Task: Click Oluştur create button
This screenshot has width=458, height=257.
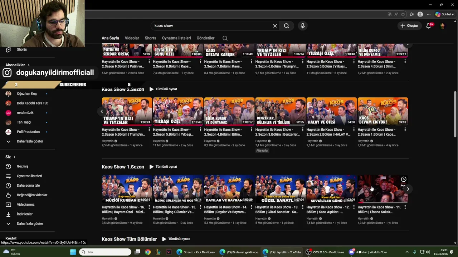Action: click(409, 26)
